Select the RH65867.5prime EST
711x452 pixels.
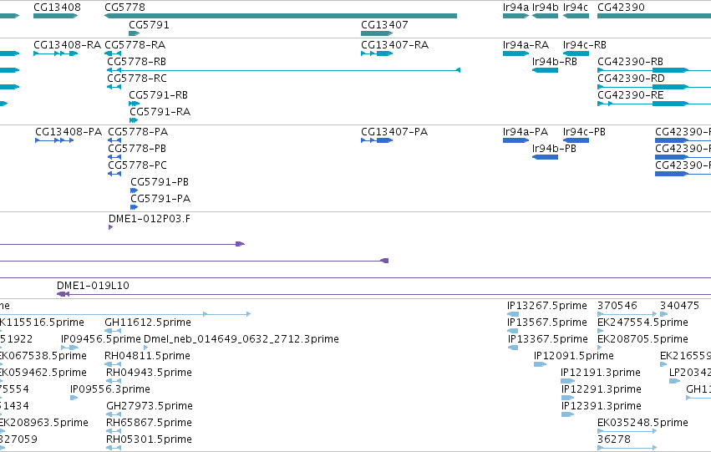(x=114, y=432)
